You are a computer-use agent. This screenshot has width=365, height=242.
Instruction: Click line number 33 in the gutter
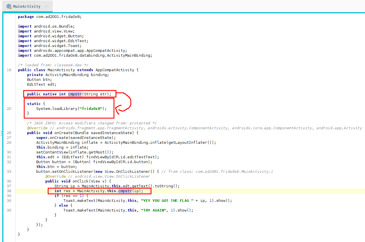(9, 171)
